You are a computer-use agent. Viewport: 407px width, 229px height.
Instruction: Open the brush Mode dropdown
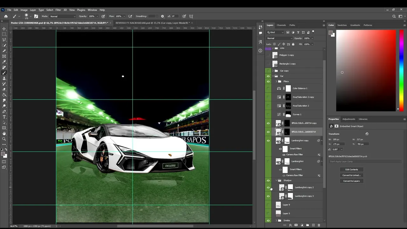point(63,16)
